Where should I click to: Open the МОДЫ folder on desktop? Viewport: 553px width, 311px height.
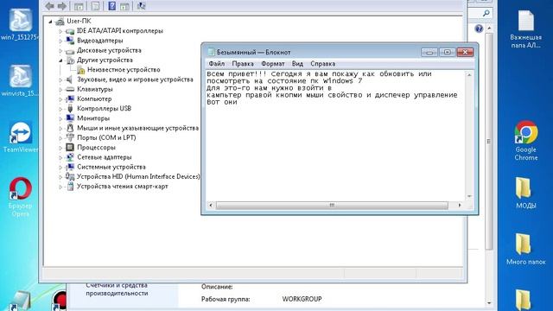[x=526, y=194]
